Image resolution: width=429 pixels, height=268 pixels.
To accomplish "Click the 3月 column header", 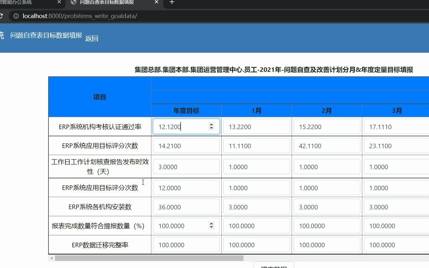I will tap(396, 111).
